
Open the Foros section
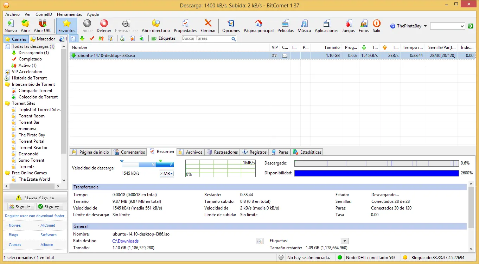tap(364, 26)
